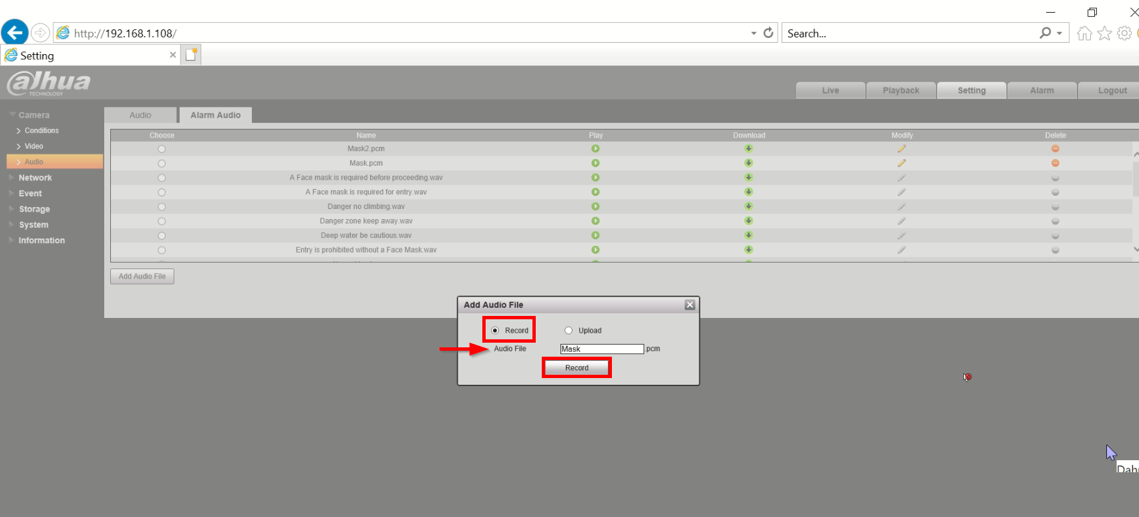Expand the Information section
This screenshot has width=1139, height=517.
tap(41, 240)
